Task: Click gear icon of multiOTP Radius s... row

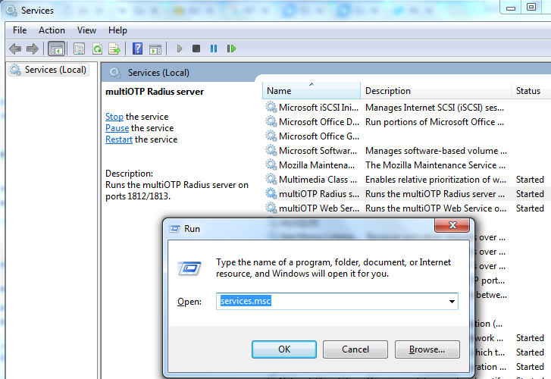Action: coord(271,193)
